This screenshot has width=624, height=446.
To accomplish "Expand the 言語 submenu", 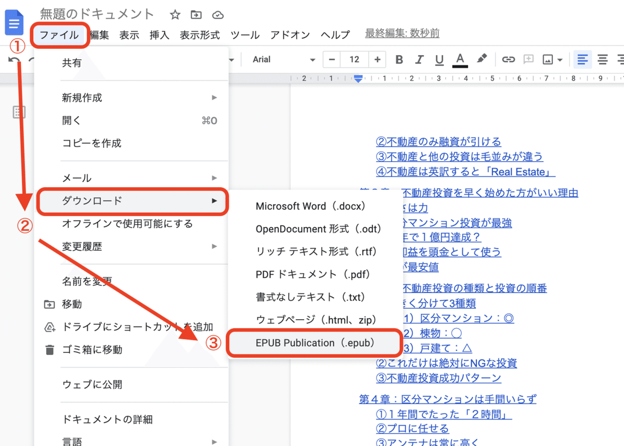I will (x=131, y=441).
